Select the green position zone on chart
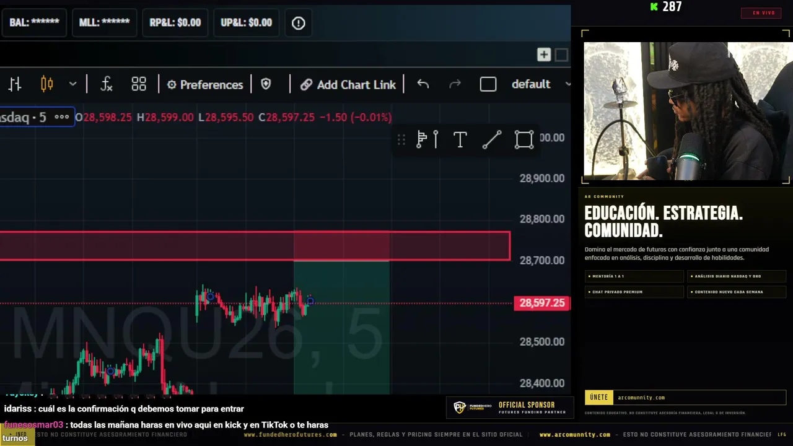 [341, 327]
